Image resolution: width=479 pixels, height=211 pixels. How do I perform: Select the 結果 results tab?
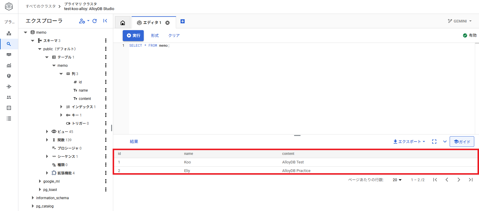134,142
